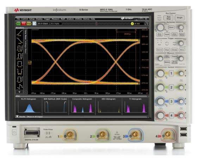
Task: Click the channel 3 vertical scale knob
Action: (160, 101)
